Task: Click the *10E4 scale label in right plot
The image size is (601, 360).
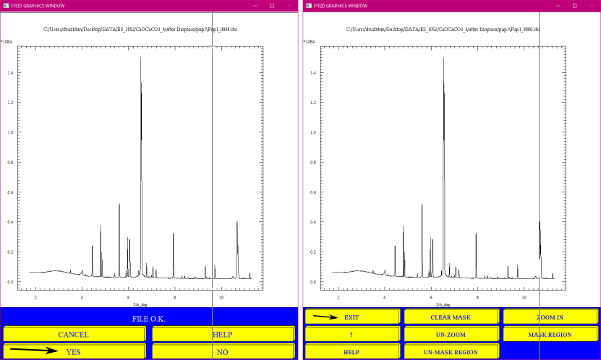Action: pyautogui.click(x=310, y=41)
